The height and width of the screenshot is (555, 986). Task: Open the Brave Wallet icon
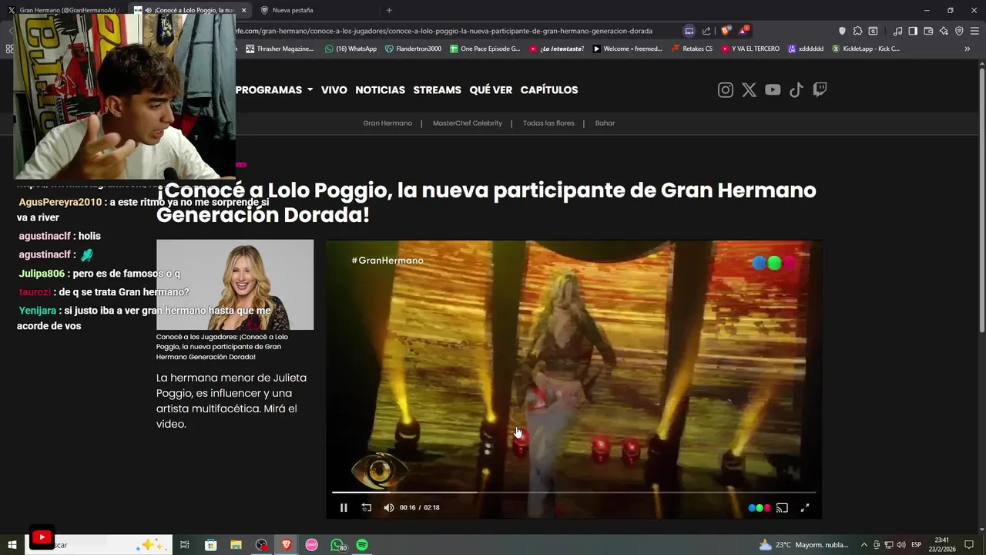[x=928, y=31]
